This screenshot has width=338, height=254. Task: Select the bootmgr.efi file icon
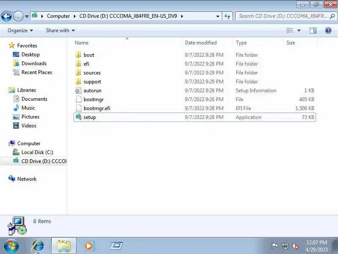(79, 108)
